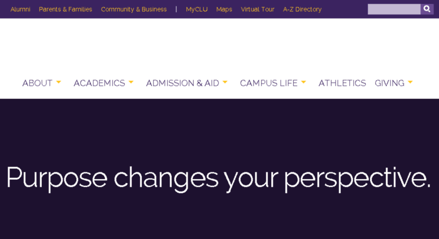Open the Parents & Families link
This screenshot has height=239, width=439.
66,9
